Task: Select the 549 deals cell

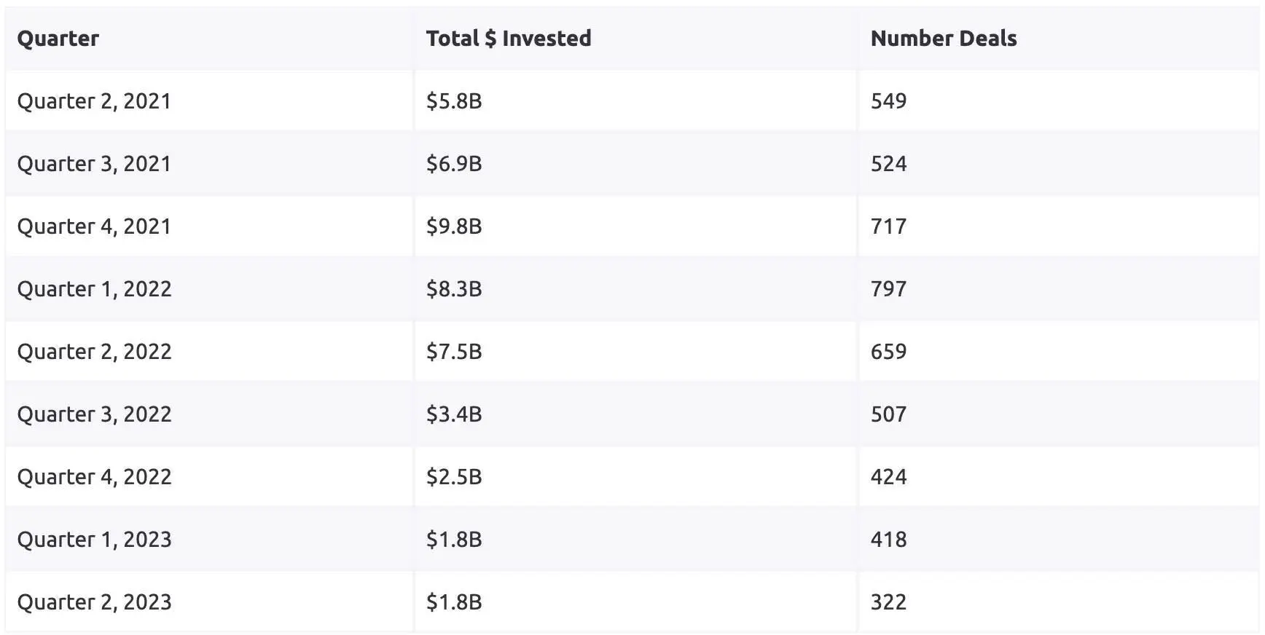Action: click(x=888, y=101)
